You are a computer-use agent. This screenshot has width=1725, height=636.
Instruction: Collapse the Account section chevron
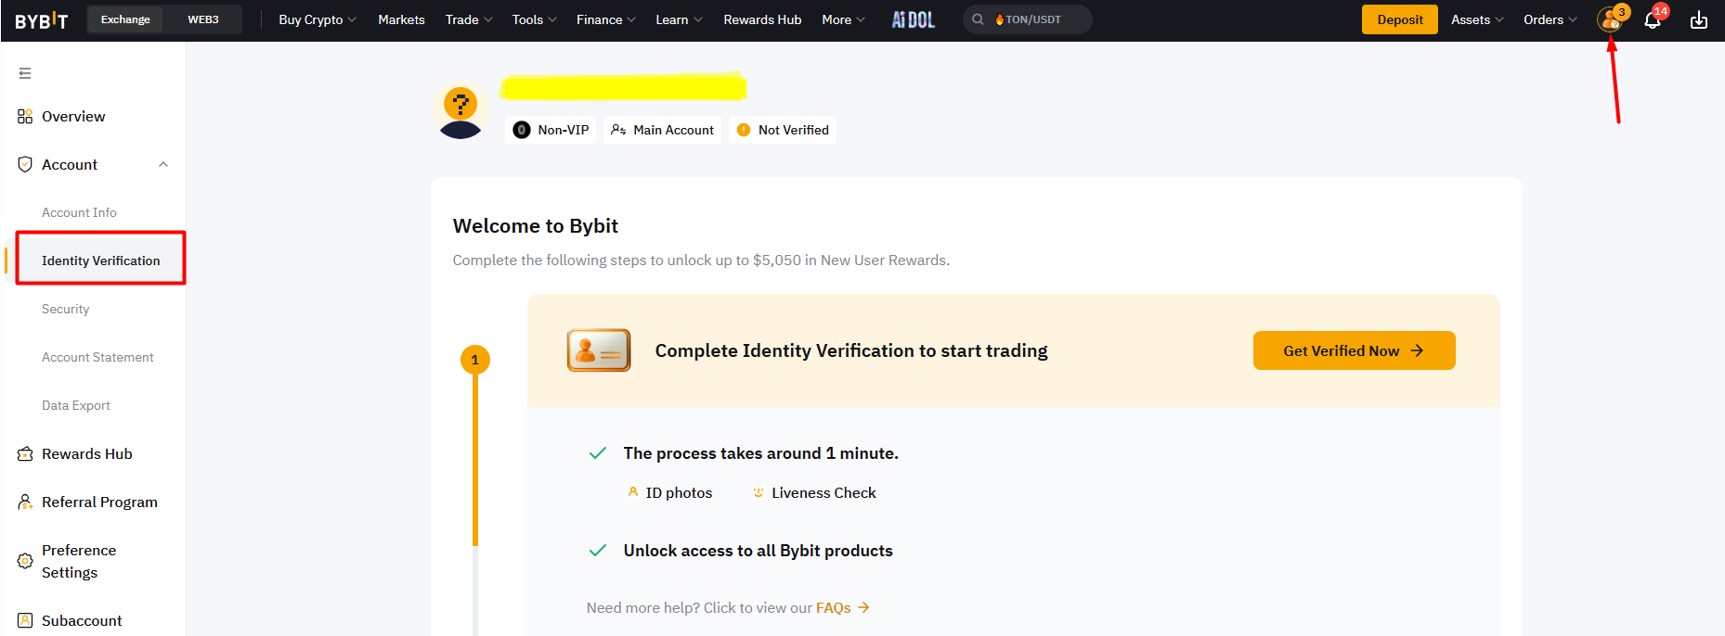(x=163, y=164)
